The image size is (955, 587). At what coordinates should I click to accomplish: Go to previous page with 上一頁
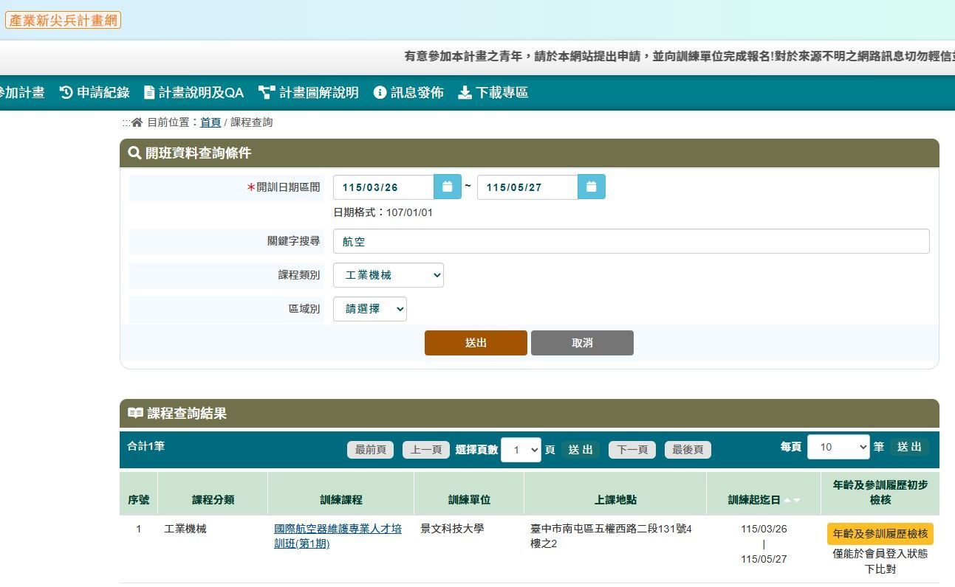click(426, 450)
